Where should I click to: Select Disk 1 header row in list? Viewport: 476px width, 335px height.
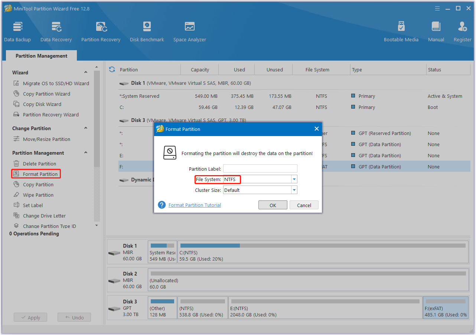click(x=294, y=83)
